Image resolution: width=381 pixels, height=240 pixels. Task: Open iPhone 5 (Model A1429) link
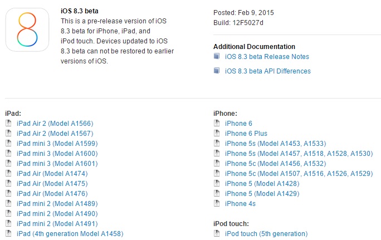(262, 194)
